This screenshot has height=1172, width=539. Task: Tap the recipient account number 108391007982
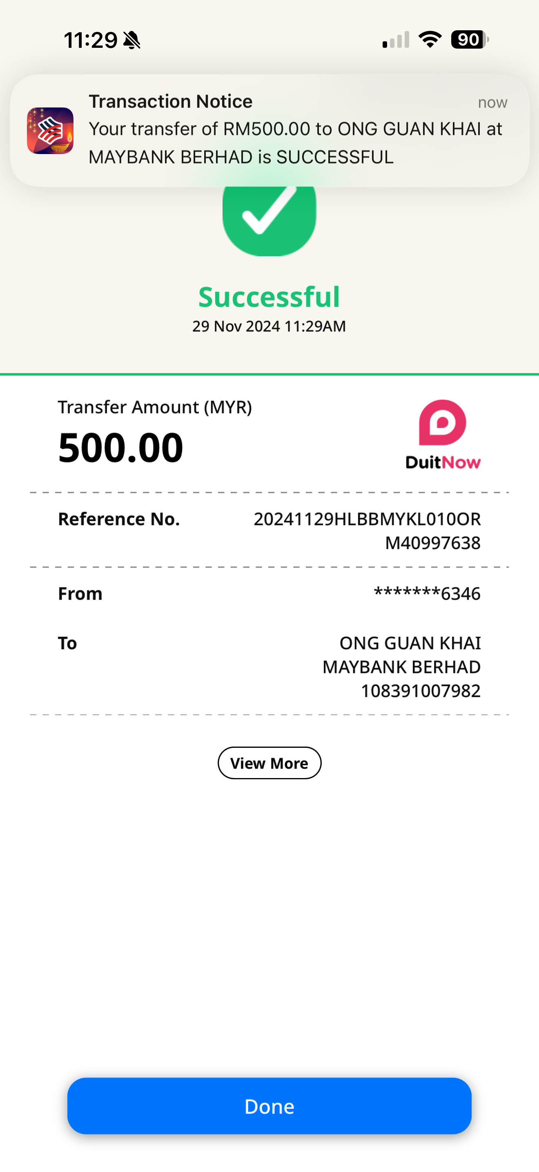[421, 691]
